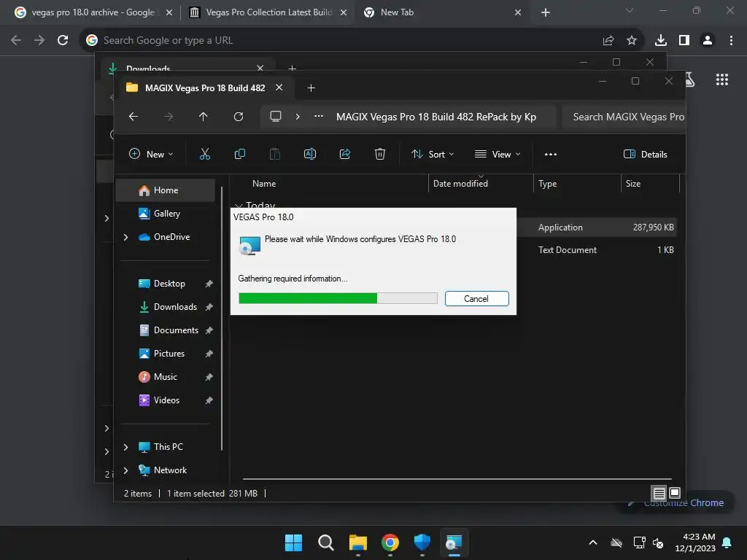Open OneDrive in the navigation pane
747x560 pixels.
point(171,237)
